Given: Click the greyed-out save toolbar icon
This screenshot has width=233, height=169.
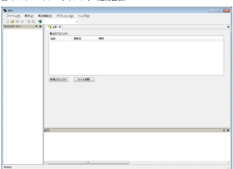Looking at the screenshot, I should click(x=17, y=21).
